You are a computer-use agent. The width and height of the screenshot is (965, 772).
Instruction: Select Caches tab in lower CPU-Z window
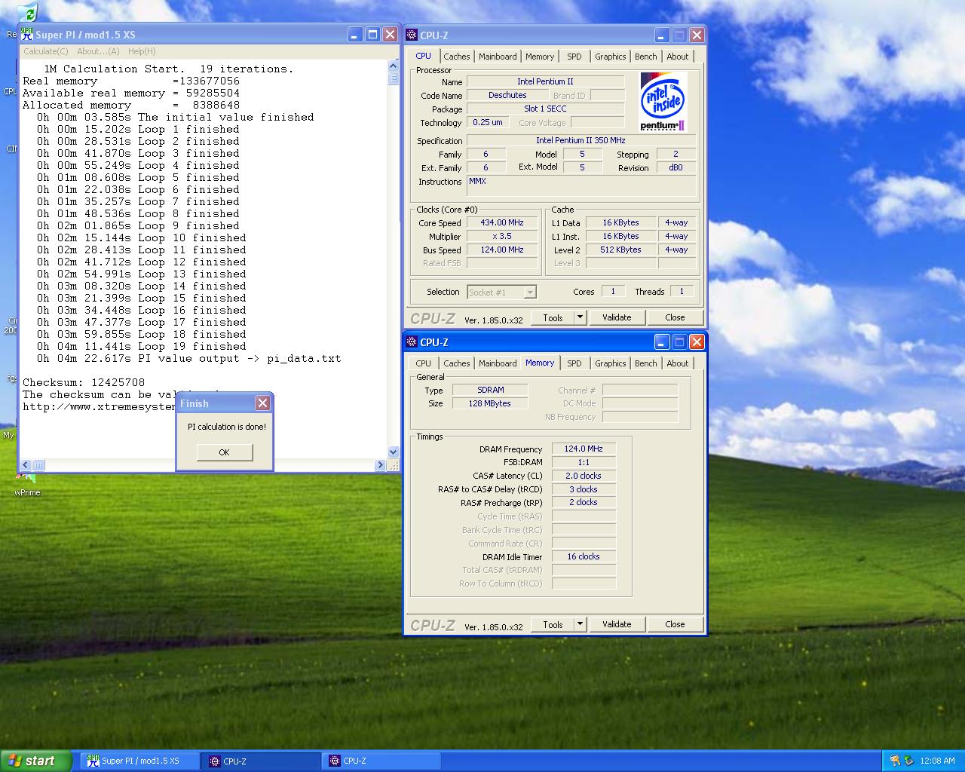tap(456, 363)
